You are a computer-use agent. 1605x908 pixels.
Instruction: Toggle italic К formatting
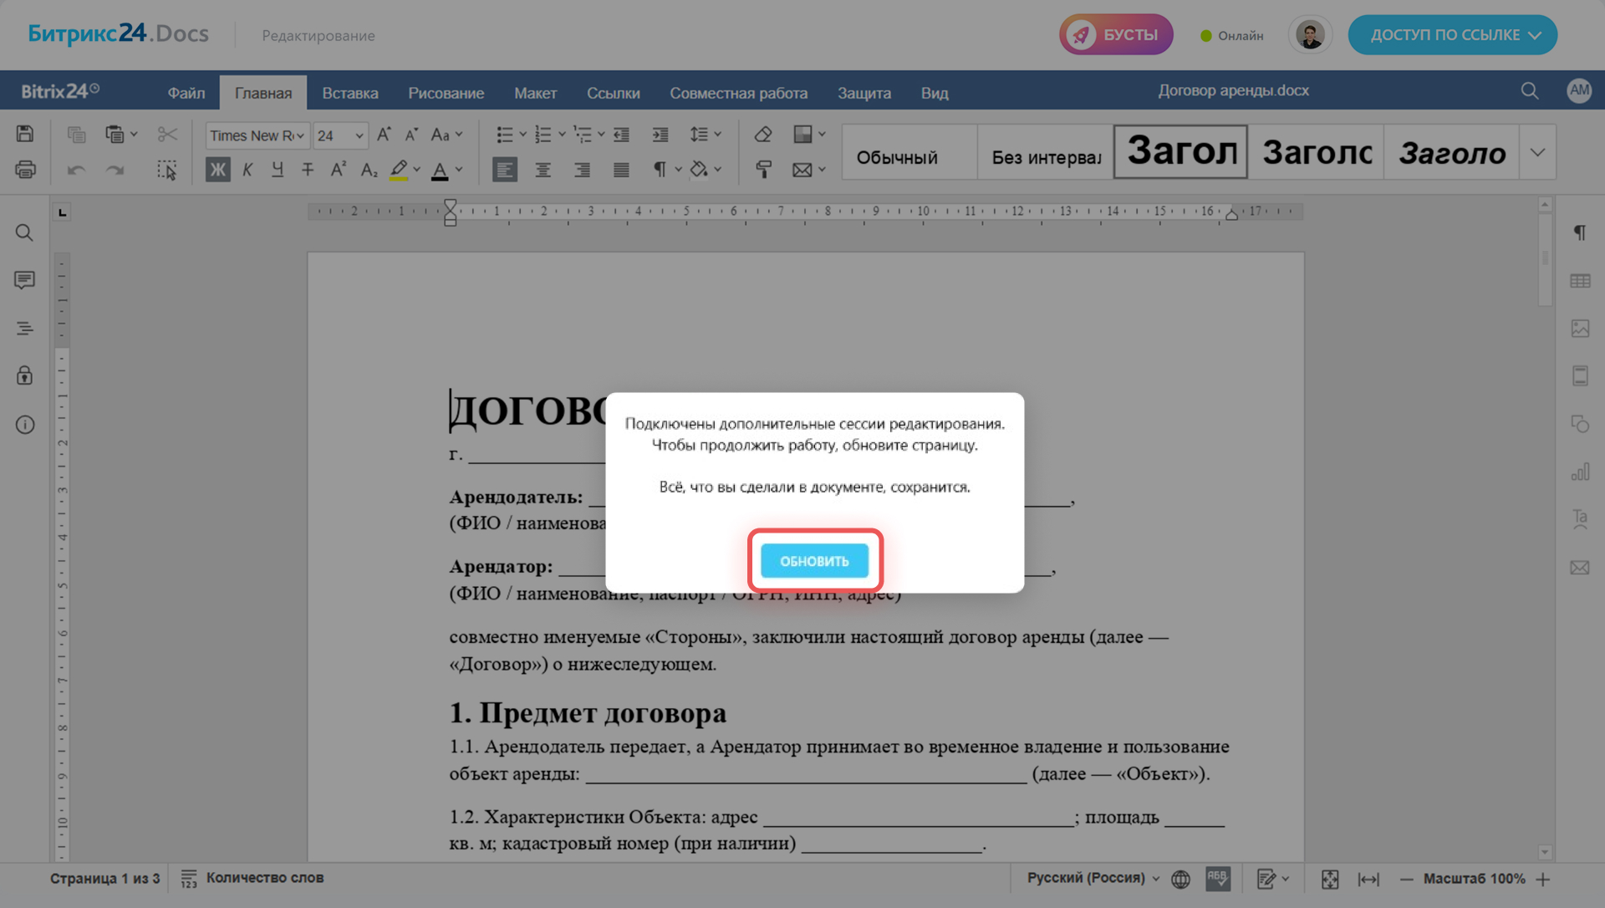point(247,170)
